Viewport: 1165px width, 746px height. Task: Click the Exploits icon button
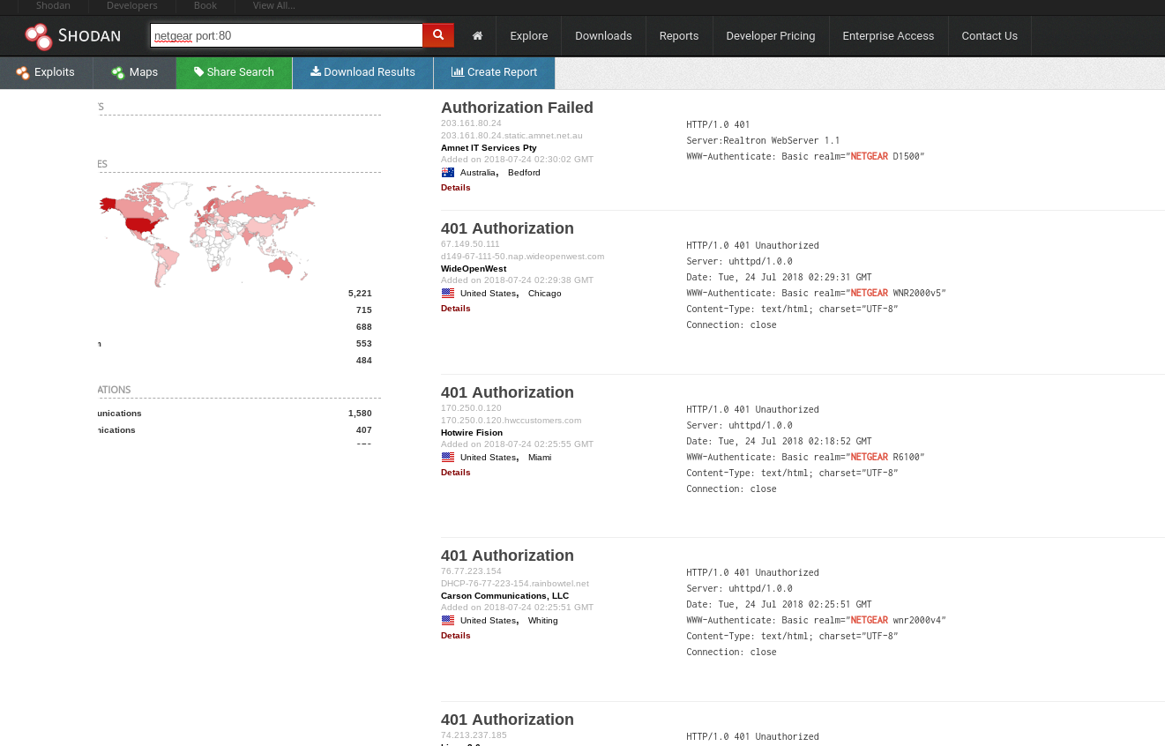46,72
